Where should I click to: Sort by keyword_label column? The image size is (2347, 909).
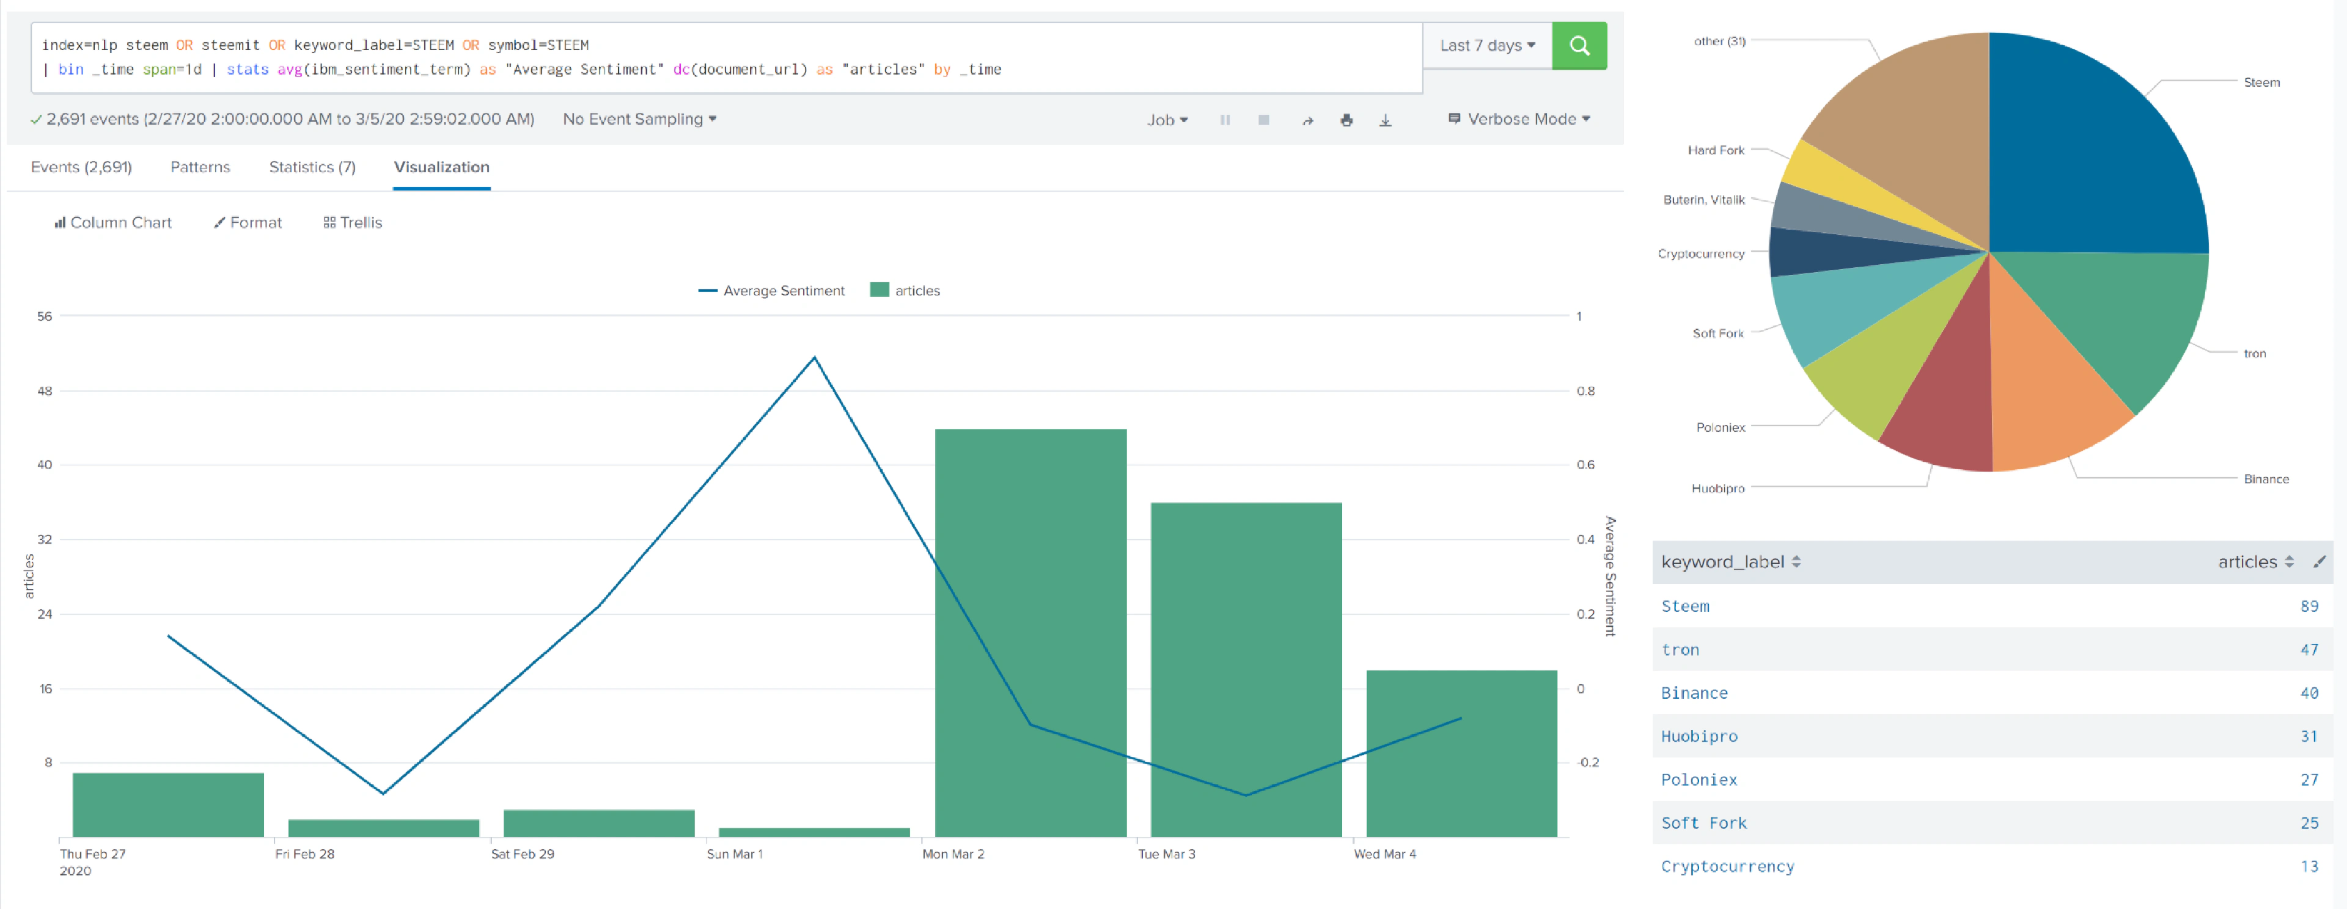tap(1730, 562)
